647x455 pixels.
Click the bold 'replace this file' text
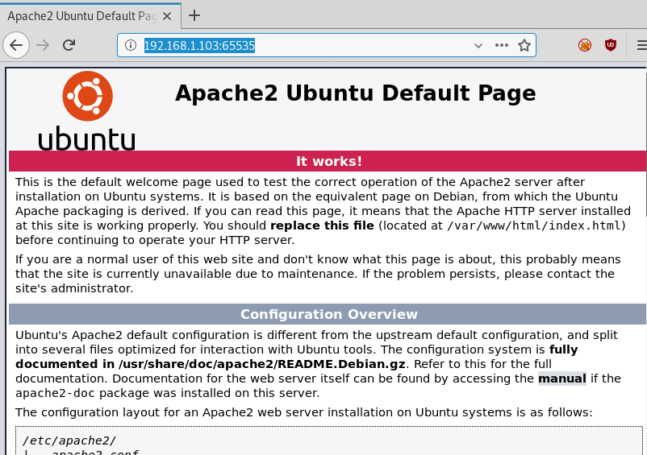(x=322, y=225)
